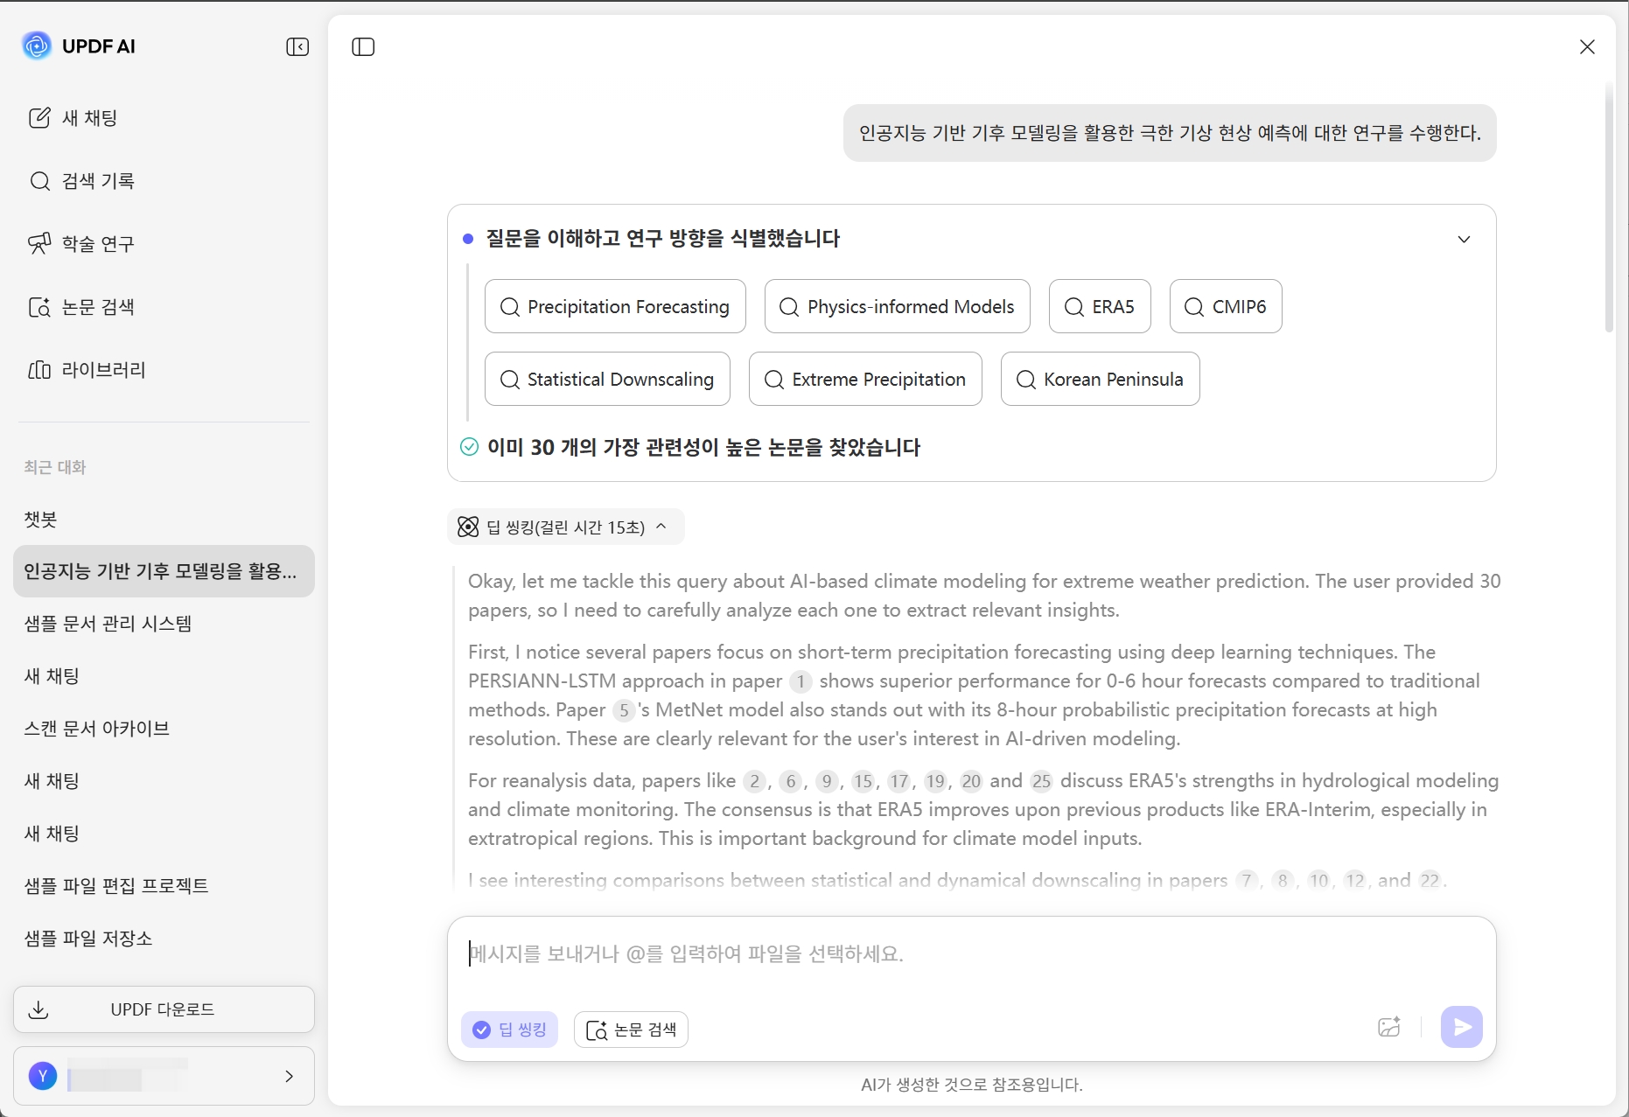1629x1117 pixels.
Task: Open the 라이브러리 panel
Action: tap(102, 370)
